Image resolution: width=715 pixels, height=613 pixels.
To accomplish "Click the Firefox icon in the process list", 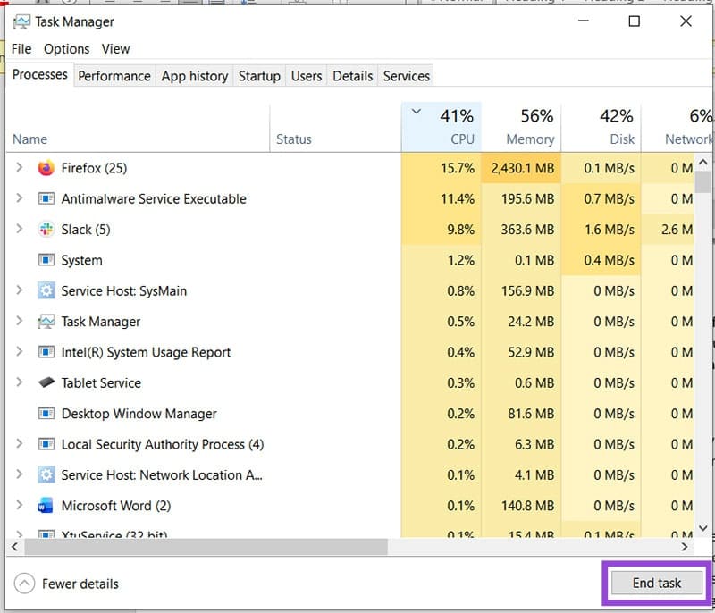I will 46,168.
